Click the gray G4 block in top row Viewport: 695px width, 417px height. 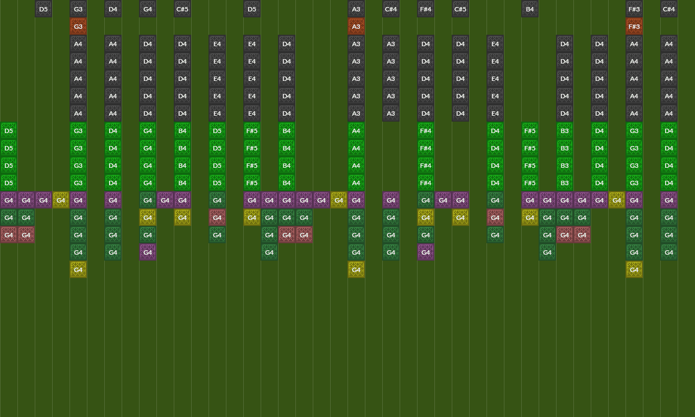coord(148,9)
